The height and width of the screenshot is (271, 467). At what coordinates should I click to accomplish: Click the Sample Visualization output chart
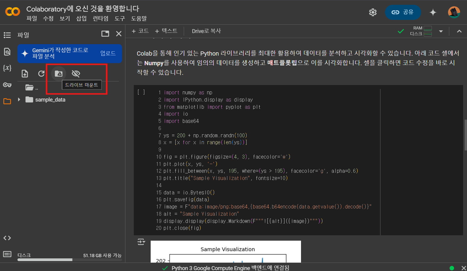click(226, 251)
